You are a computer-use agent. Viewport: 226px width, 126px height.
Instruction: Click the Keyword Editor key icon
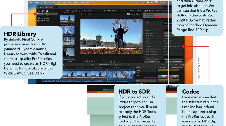51,7
